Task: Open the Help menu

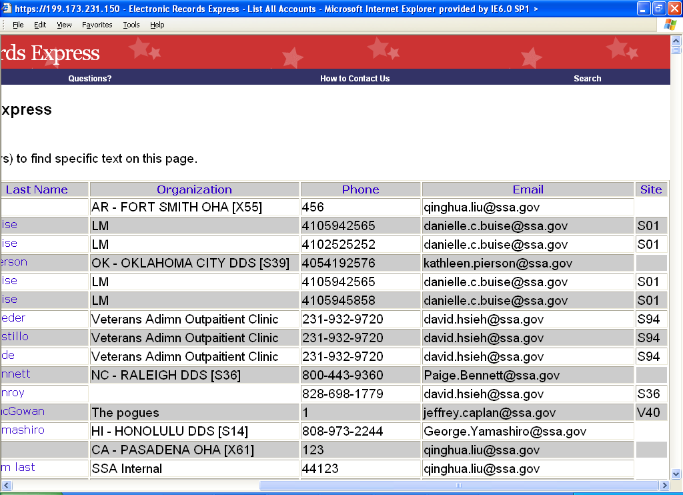Action: [157, 25]
